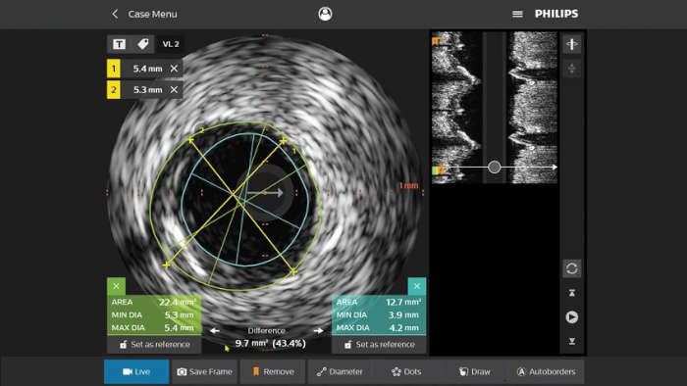This screenshot has width=687, height=386.
Task: Remove measurement 1 of 5.4 mm
Action: 174,69
